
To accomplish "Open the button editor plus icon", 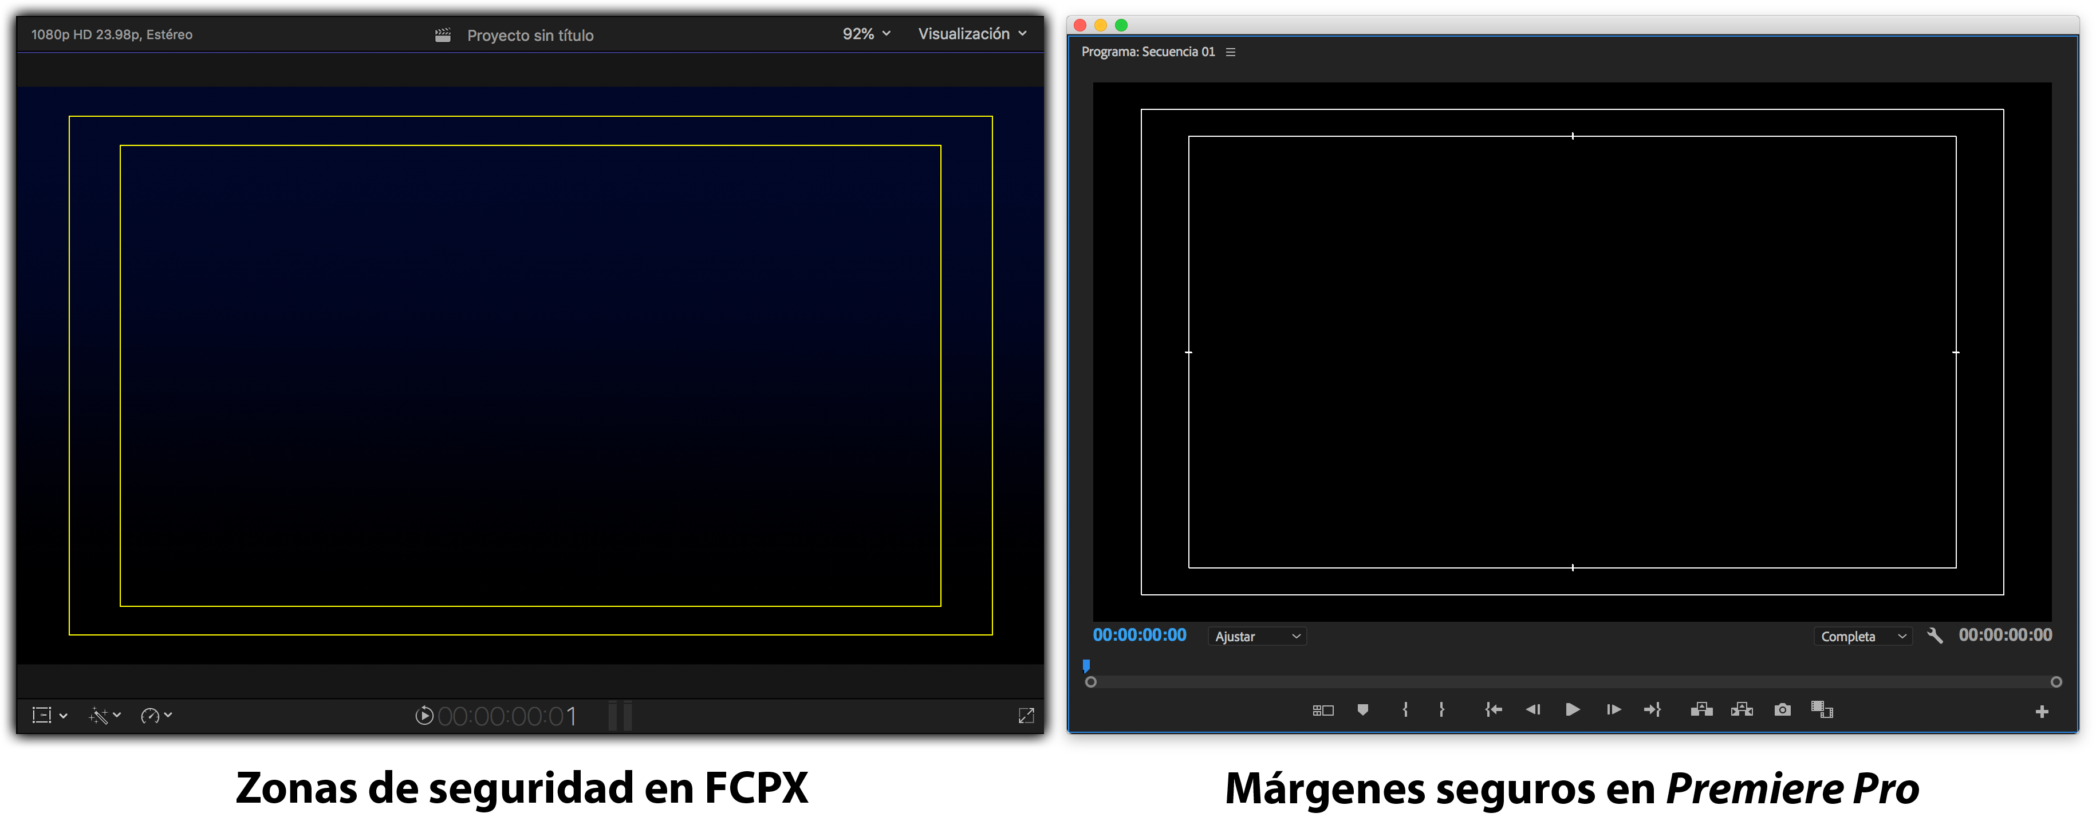I will [2042, 712].
